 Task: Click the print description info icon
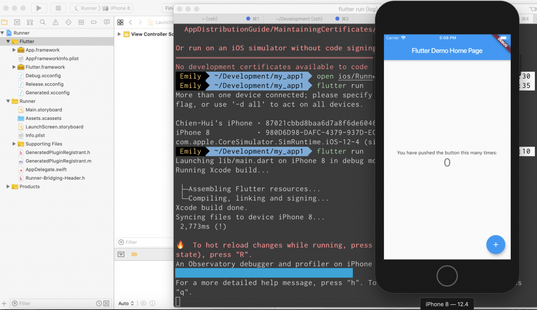[153, 303]
